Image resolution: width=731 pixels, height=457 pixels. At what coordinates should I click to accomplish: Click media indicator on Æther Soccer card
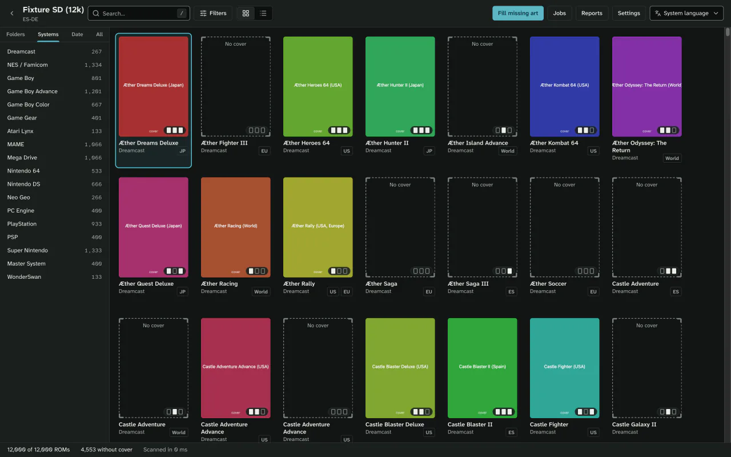(585, 271)
